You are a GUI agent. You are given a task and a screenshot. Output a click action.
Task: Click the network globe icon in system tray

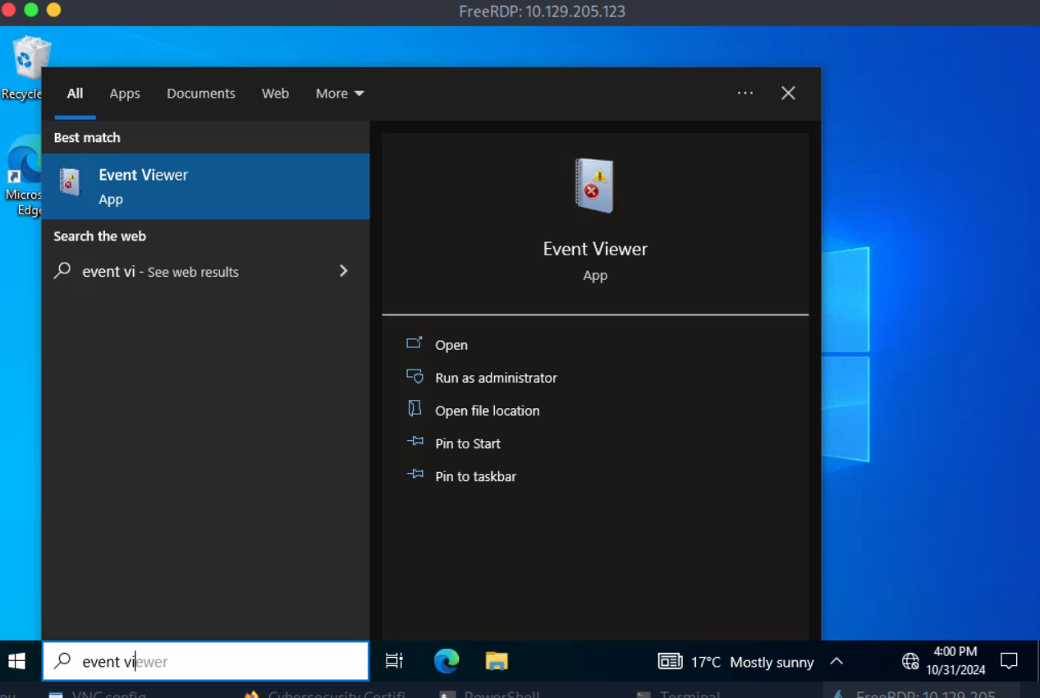pos(909,661)
